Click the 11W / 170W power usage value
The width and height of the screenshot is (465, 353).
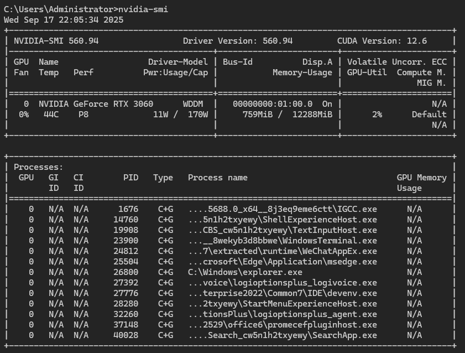tap(180, 115)
